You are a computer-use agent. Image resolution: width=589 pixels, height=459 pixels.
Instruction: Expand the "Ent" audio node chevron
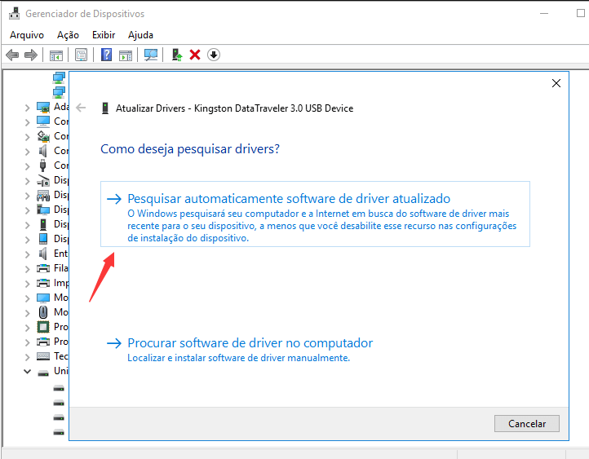click(27, 254)
